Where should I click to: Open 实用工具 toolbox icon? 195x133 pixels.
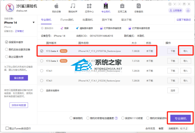(x=122, y=6)
